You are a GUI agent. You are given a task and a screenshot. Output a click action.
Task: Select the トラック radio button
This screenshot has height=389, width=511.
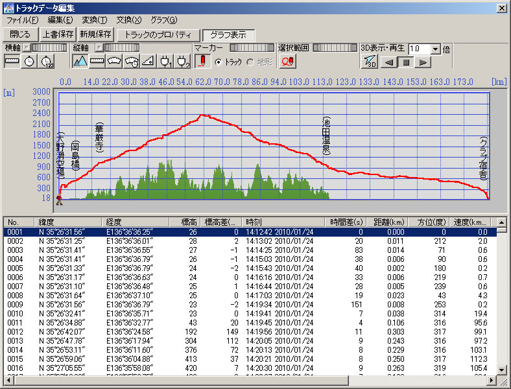point(219,62)
